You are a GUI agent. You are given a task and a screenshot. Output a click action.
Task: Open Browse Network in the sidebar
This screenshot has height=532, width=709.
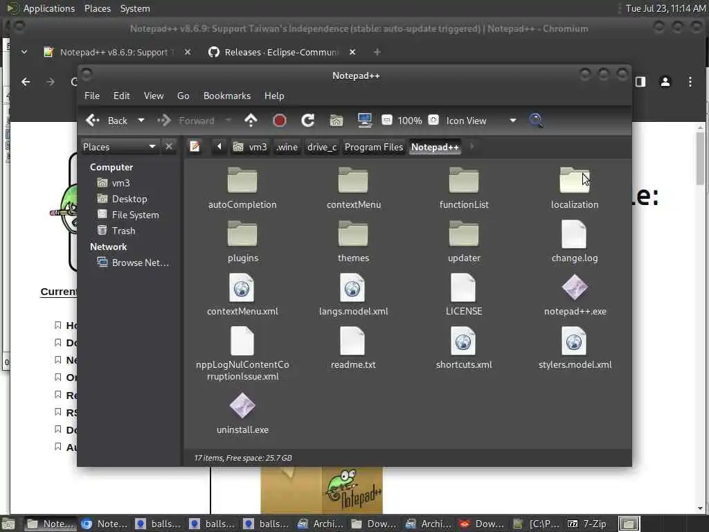point(140,263)
